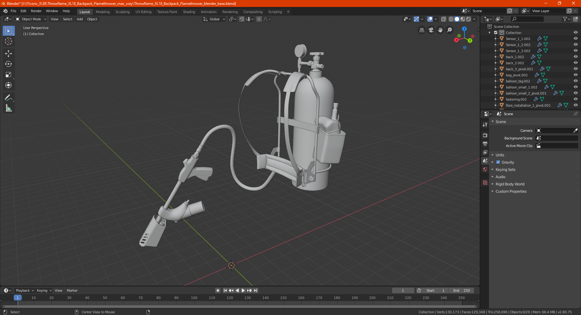
Task: Toggle auto keying record button
Action: 218,290
